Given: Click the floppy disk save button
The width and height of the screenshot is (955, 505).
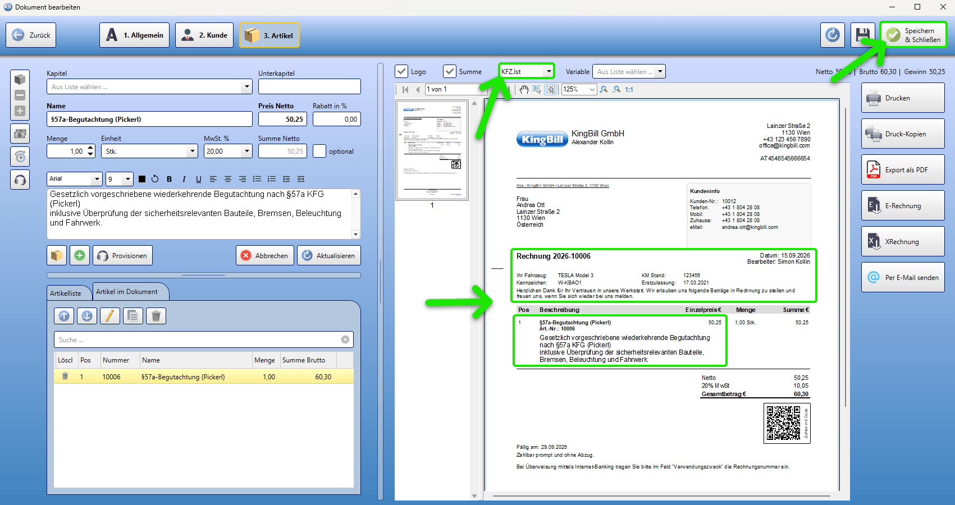Looking at the screenshot, I should coord(863,35).
